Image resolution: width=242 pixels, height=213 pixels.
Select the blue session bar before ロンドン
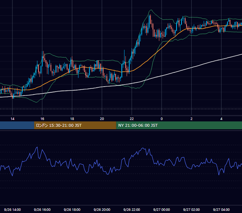pyautogui.click(x=17, y=125)
